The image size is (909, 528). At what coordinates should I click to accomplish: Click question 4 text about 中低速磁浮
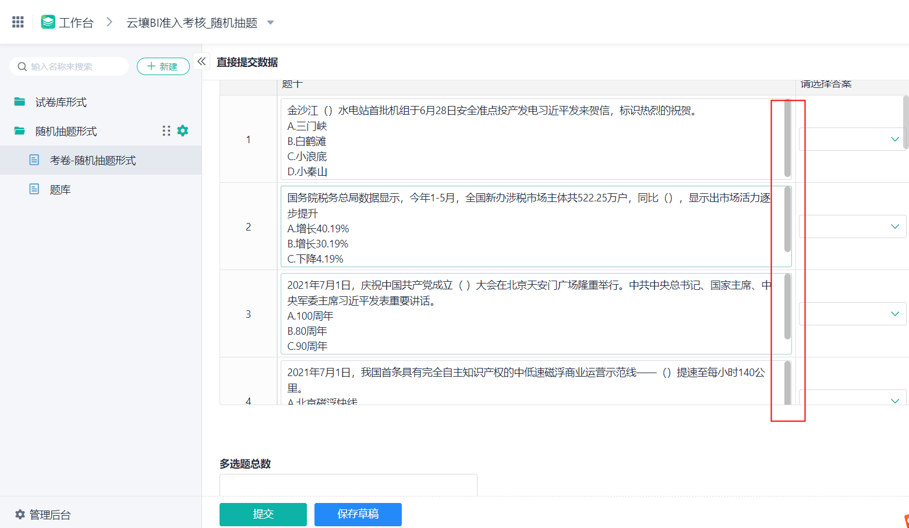tap(536, 382)
